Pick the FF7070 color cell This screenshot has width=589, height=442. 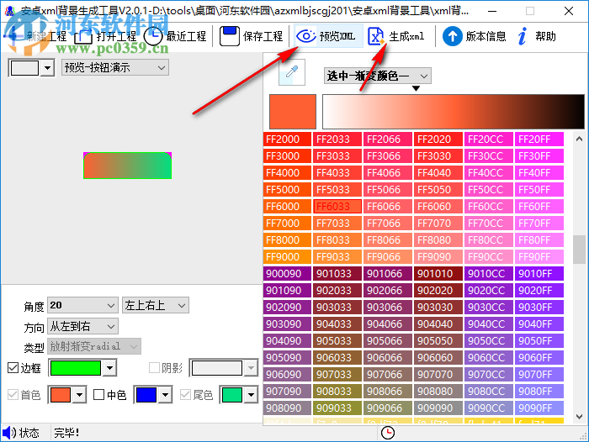(x=438, y=224)
